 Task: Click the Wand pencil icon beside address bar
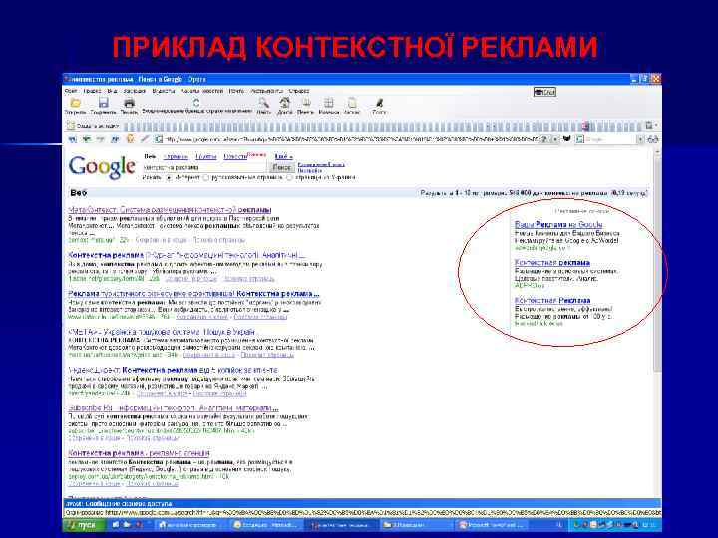tap(145, 139)
